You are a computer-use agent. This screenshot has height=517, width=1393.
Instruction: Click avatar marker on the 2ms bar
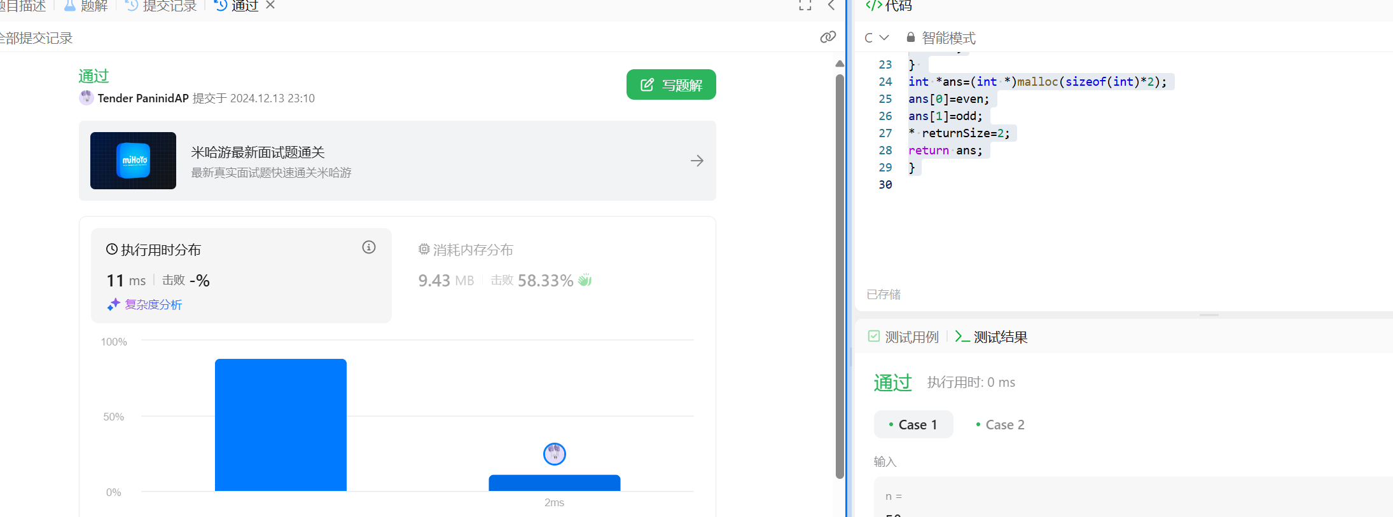554,453
